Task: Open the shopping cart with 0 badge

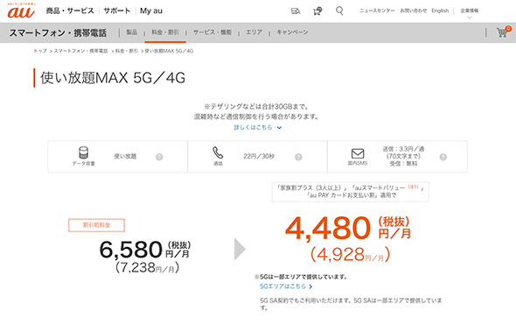Action: pos(503,32)
